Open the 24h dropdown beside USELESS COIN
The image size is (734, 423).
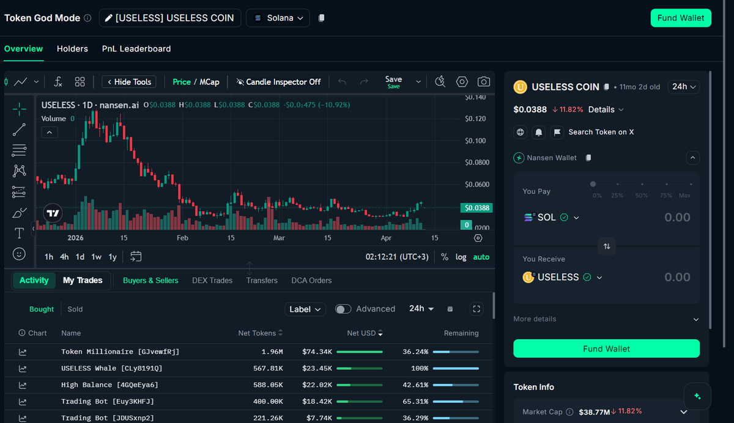684,87
